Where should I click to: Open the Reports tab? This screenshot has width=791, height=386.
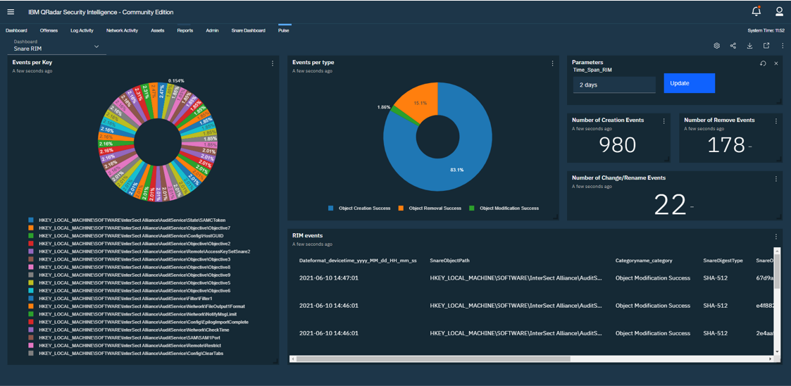pos(185,31)
